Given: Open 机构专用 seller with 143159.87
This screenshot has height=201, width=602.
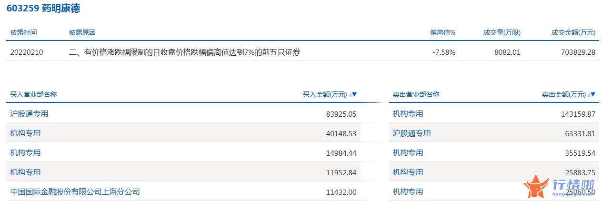Looking at the screenshot, I should click(x=408, y=114).
